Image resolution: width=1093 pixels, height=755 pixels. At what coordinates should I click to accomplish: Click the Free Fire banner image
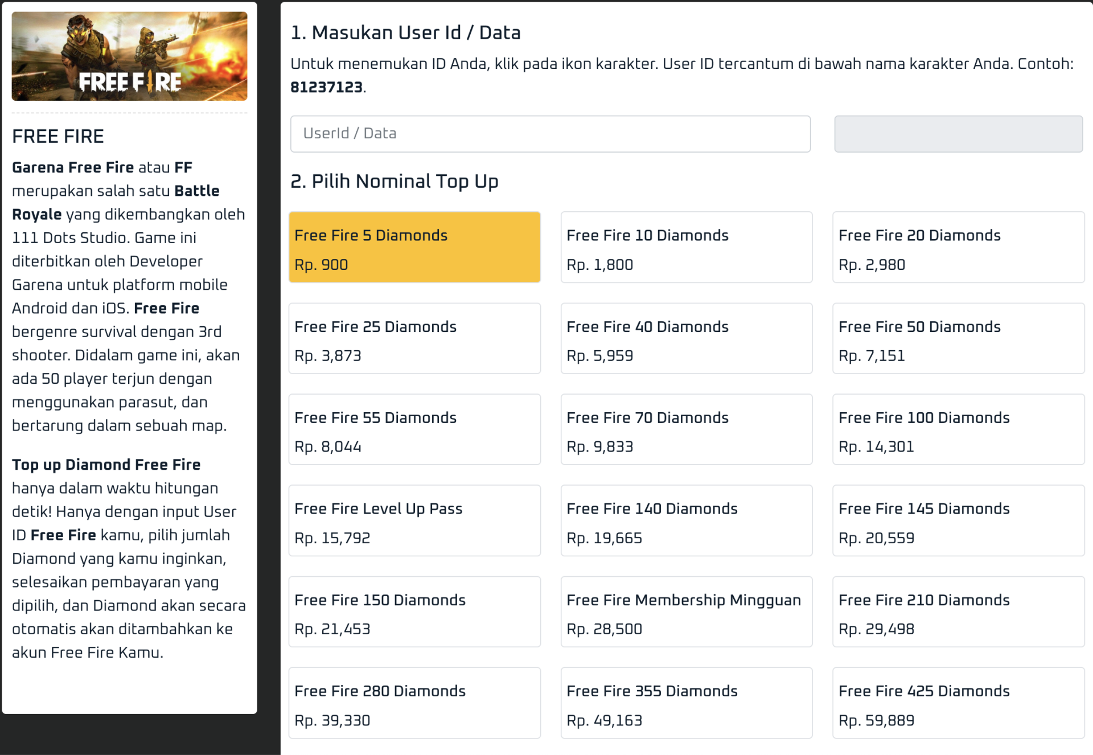pos(129,55)
